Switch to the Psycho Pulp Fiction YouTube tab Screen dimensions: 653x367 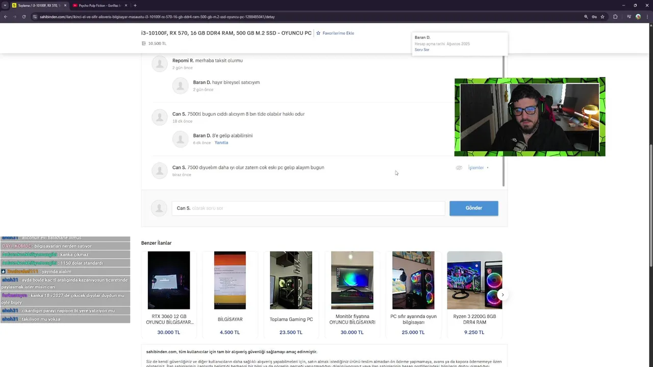click(100, 6)
